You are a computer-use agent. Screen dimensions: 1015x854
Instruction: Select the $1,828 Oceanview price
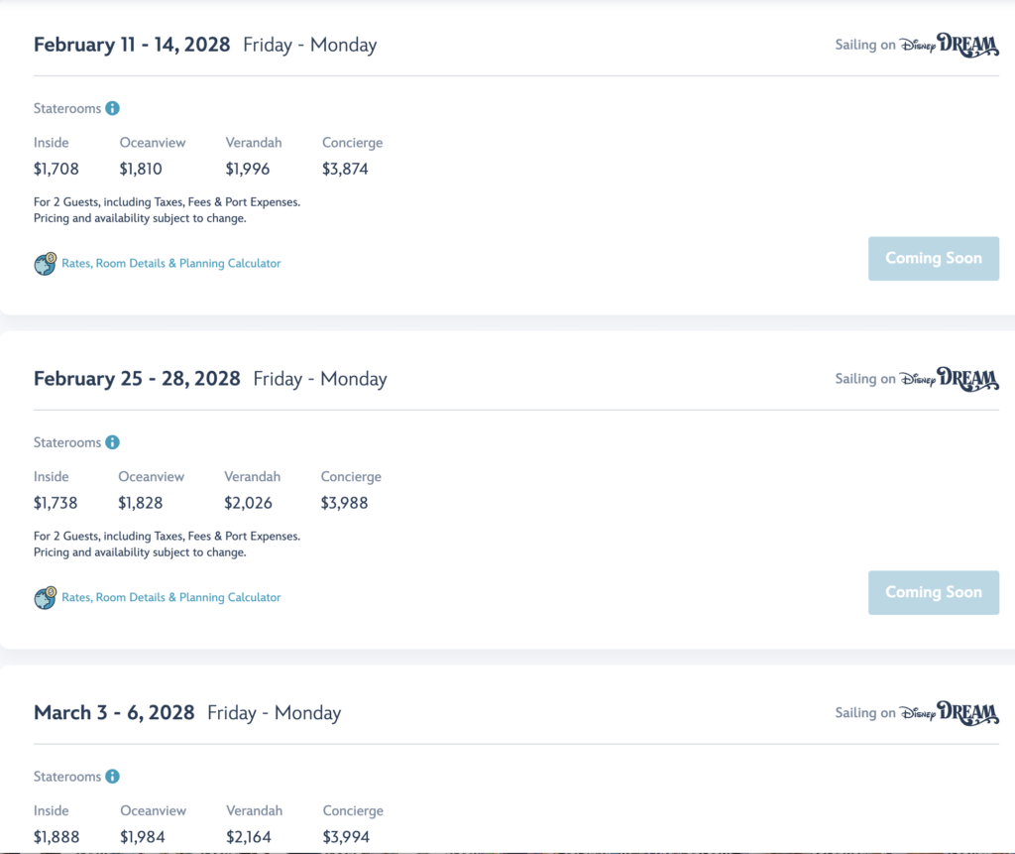pos(141,503)
